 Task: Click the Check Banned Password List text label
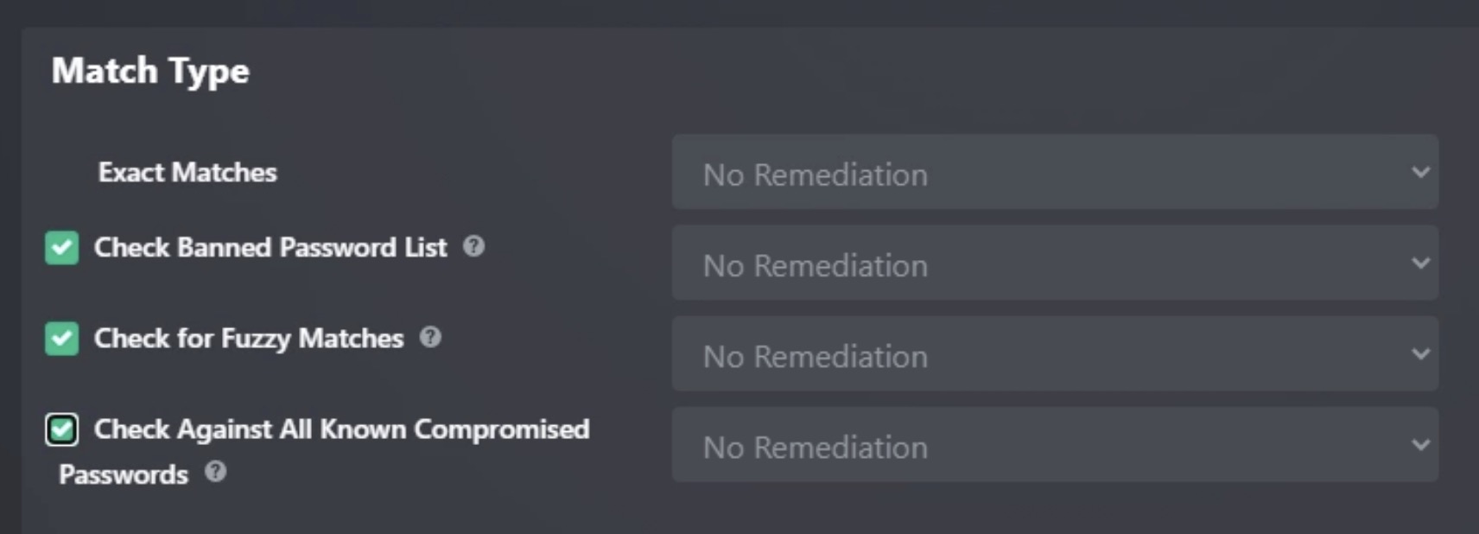(270, 248)
